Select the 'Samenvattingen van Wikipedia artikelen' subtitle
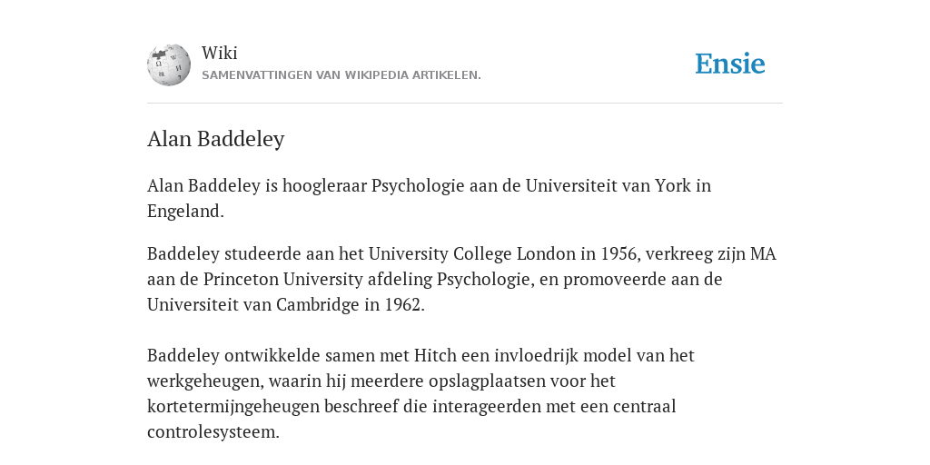Image resolution: width=930 pixels, height=465 pixels. click(x=341, y=75)
